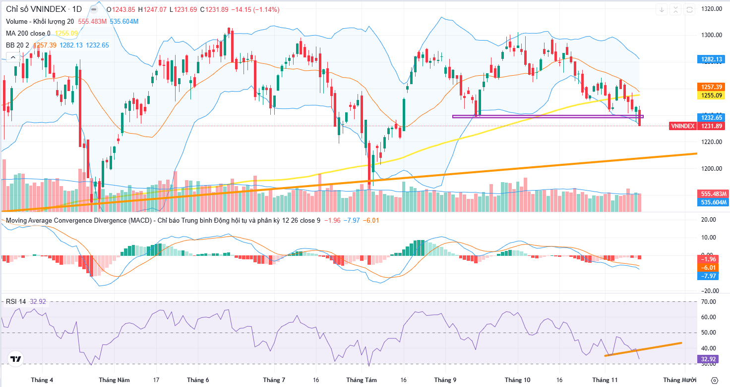Image resolution: width=730 pixels, height=387 pixels.
Task: Maximize the main chart pane
Action: pyautogui.click(x=689, y=9)
